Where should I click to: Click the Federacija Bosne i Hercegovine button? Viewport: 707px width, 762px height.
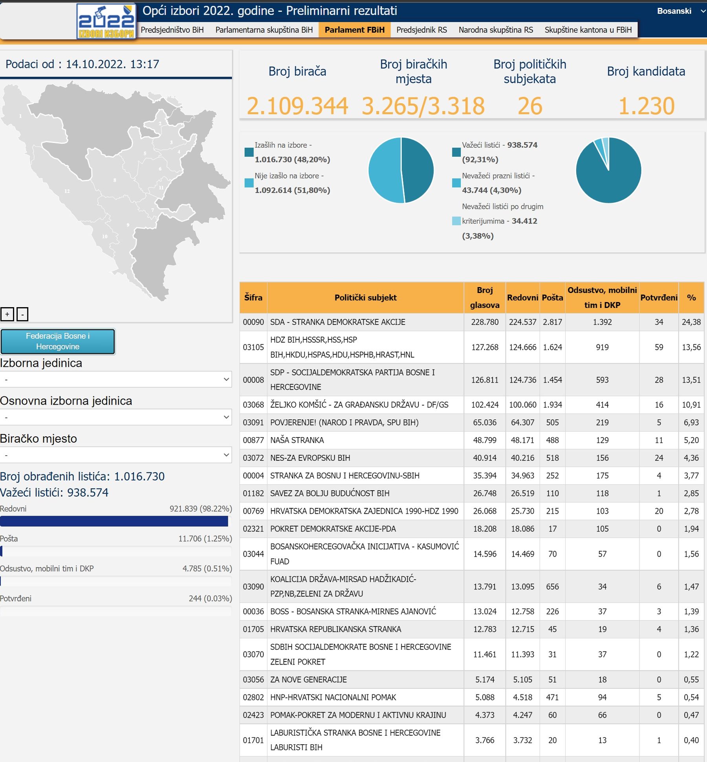point(58,341)
